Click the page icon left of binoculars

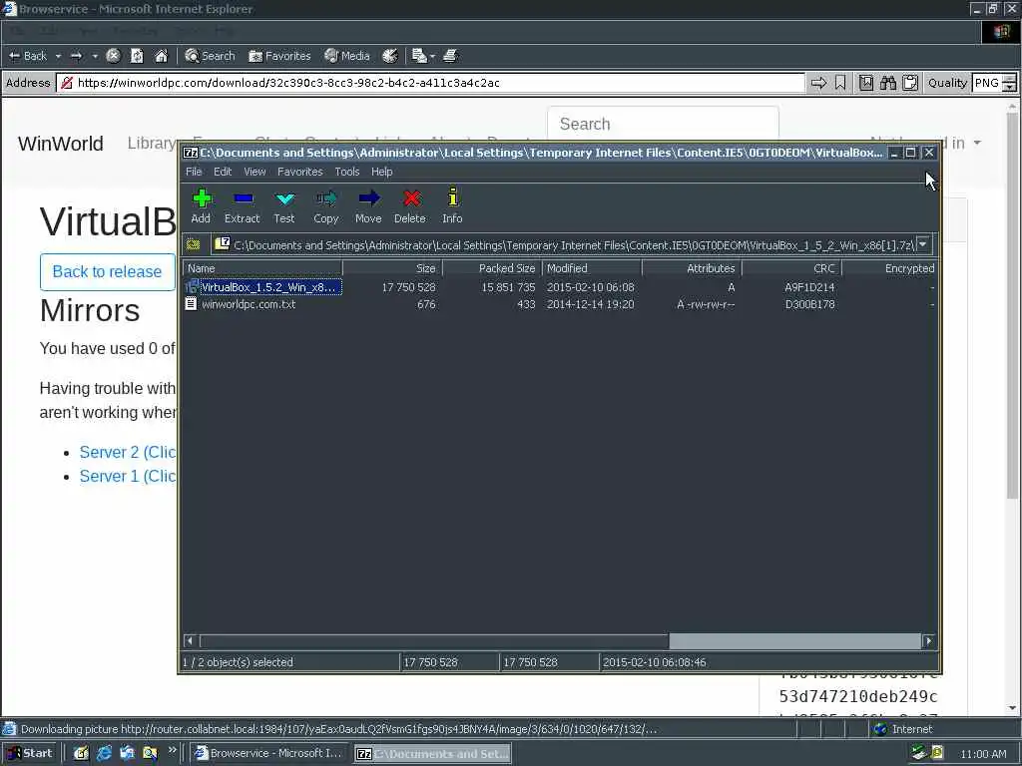coord(866,83)
